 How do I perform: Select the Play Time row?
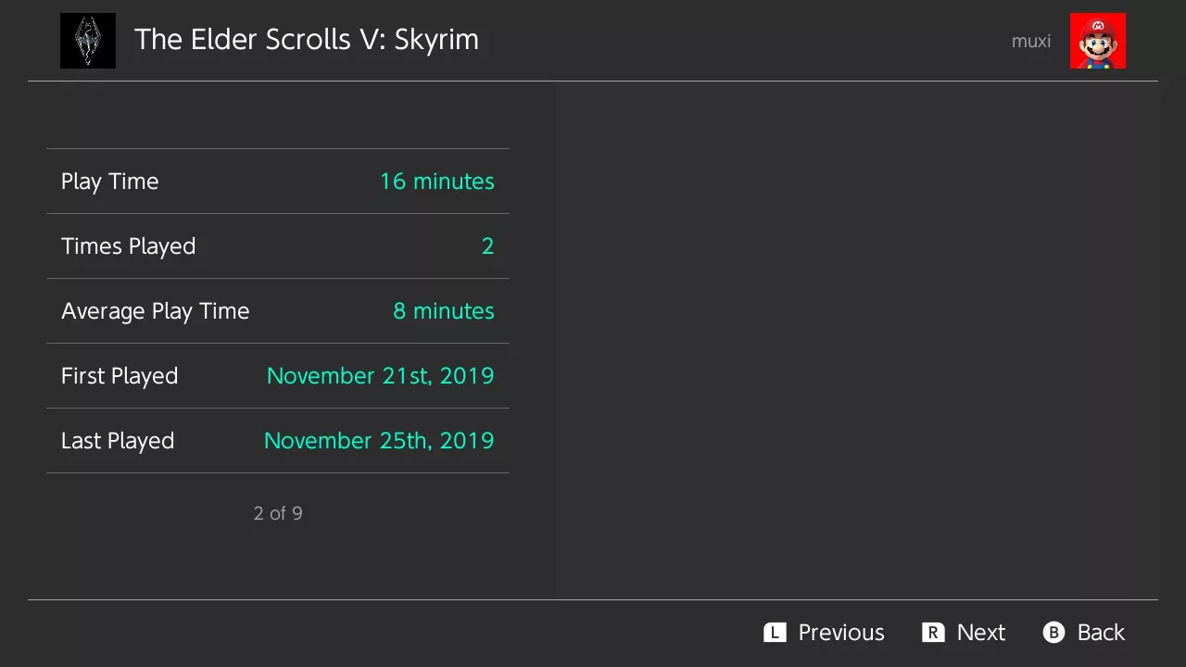click(278, 182)
